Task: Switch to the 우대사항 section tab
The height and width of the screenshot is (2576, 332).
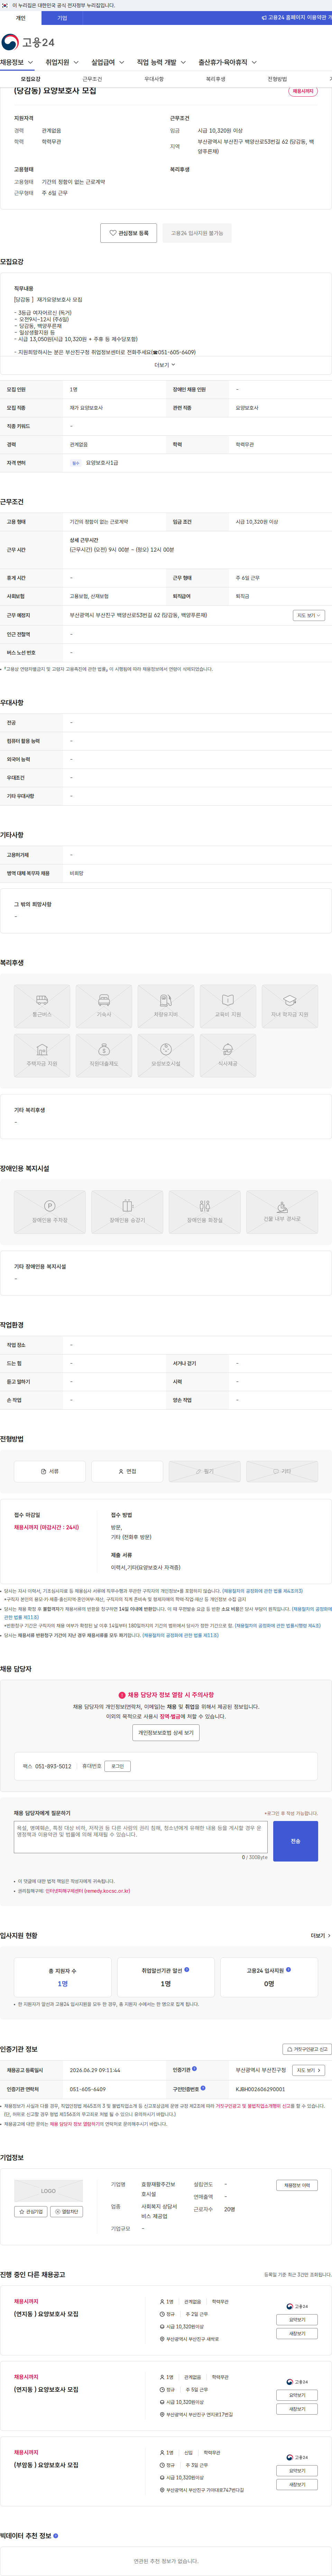Action: [154, 79]
